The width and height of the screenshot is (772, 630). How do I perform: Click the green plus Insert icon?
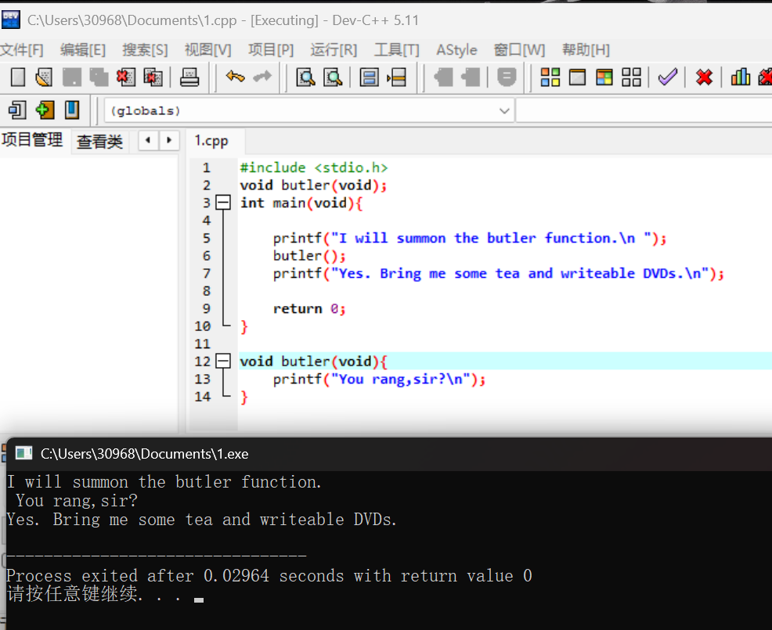point(45,110)
